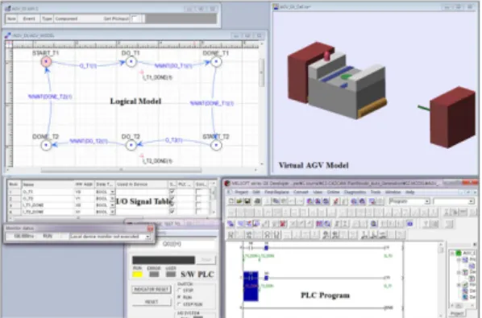
Task: Open the Convert menu
Action: pyautogui.click(x=301, y=192)
